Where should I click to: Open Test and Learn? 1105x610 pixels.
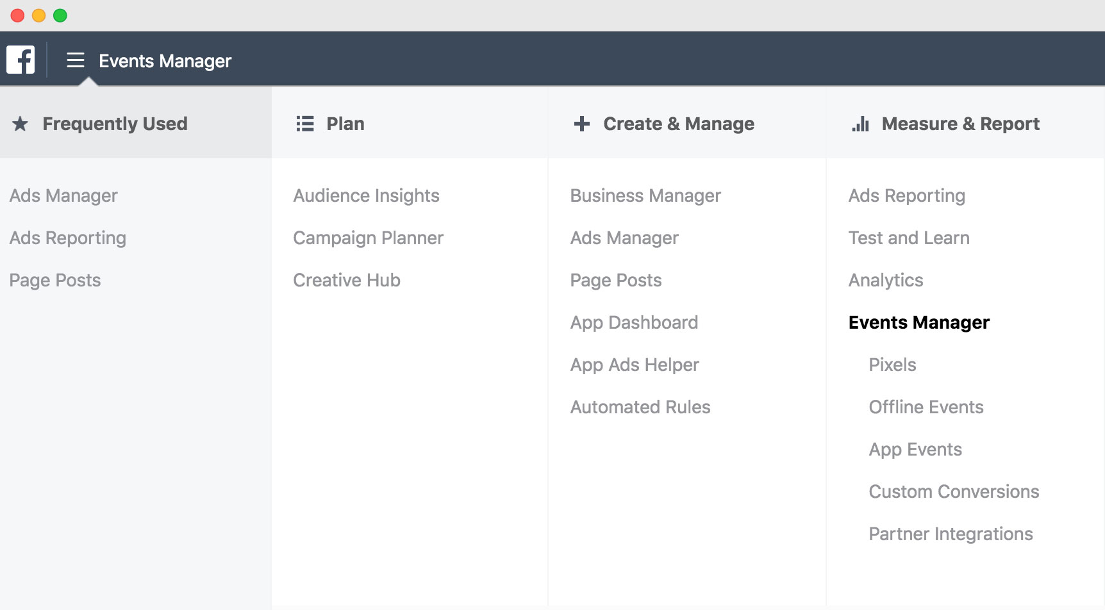pyautogui.click(x=909, y=238)
